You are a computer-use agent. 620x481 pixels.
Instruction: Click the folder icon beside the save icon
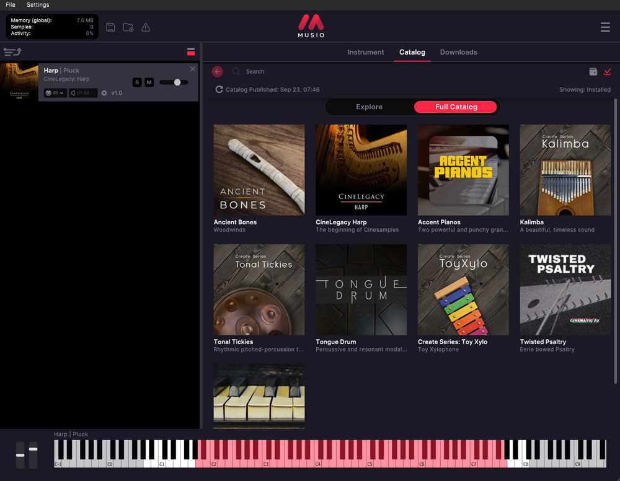tap(128, 27)
